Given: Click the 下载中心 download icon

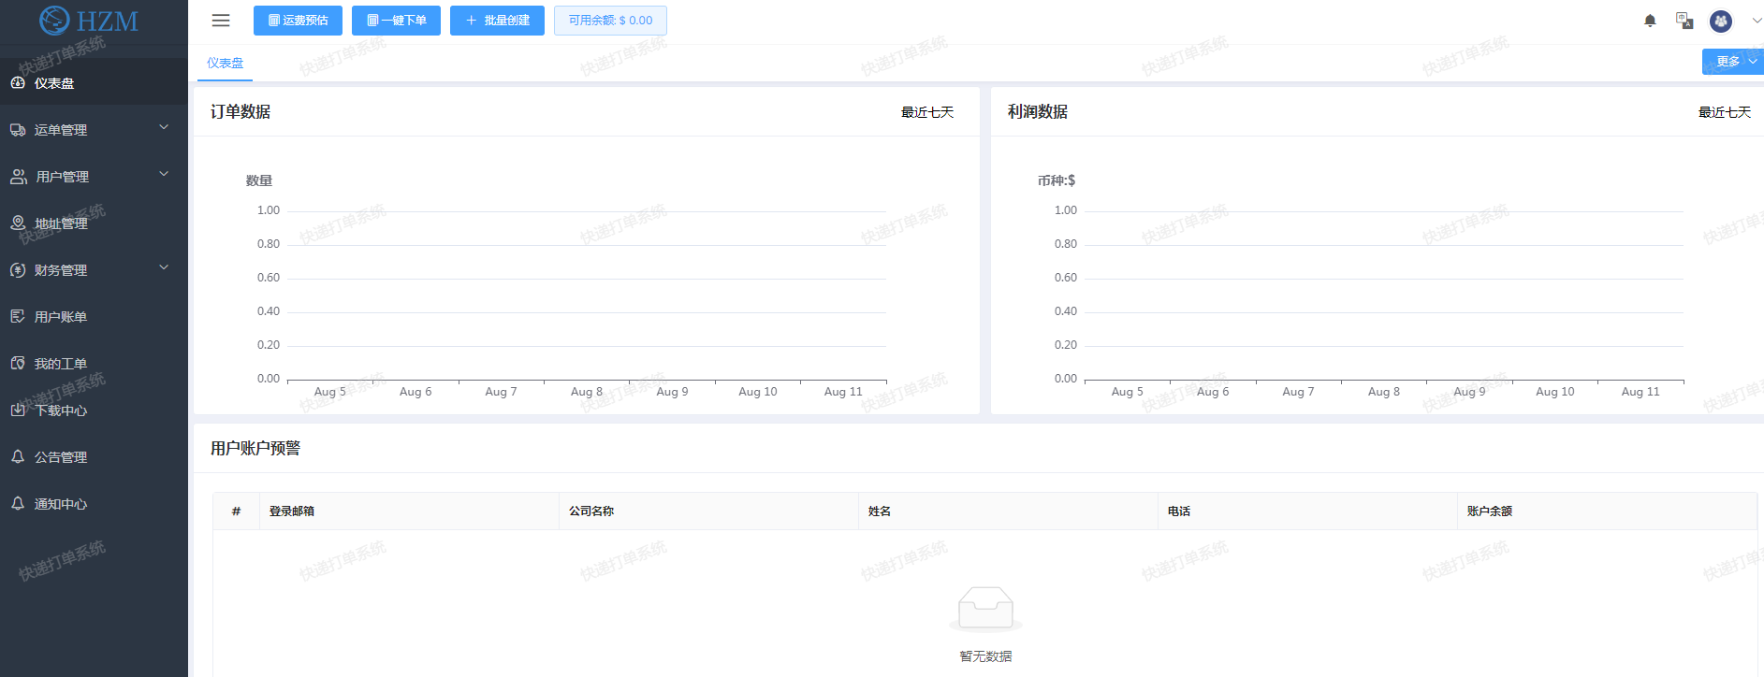Looking at the screenshot, I should (18, 410).
